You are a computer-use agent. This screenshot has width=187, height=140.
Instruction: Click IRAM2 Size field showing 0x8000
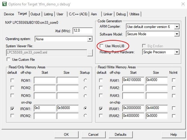click(x=157, y=116)
